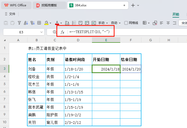The width and height of the screenshot is (187, 128).
Task: Apply red font color A
Action: click(57, 23)
